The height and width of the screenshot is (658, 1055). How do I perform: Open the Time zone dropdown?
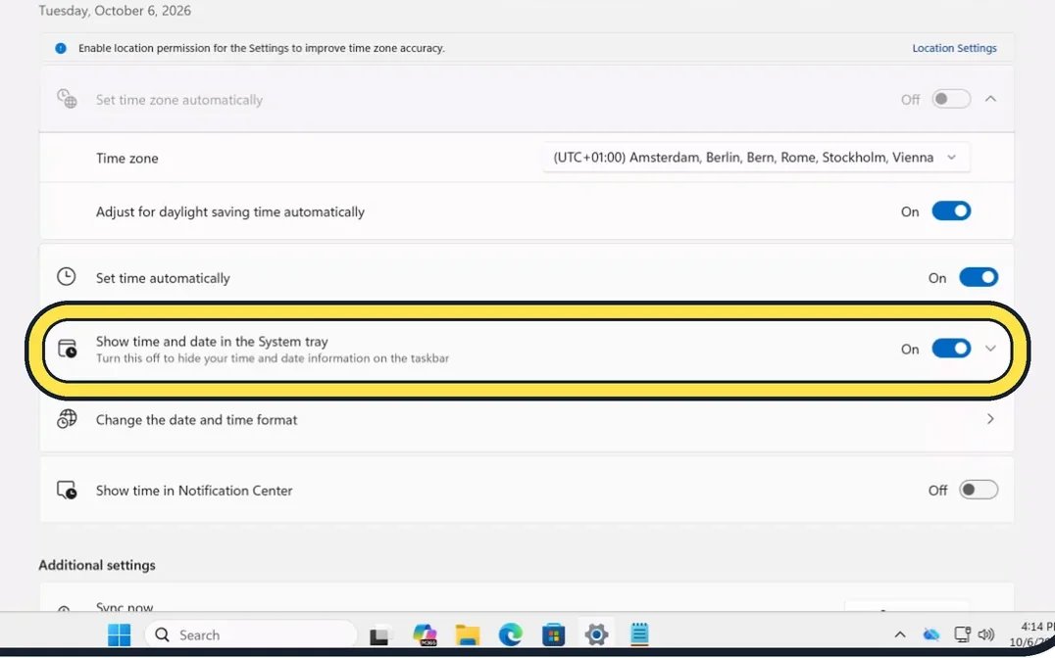point(756,158)
